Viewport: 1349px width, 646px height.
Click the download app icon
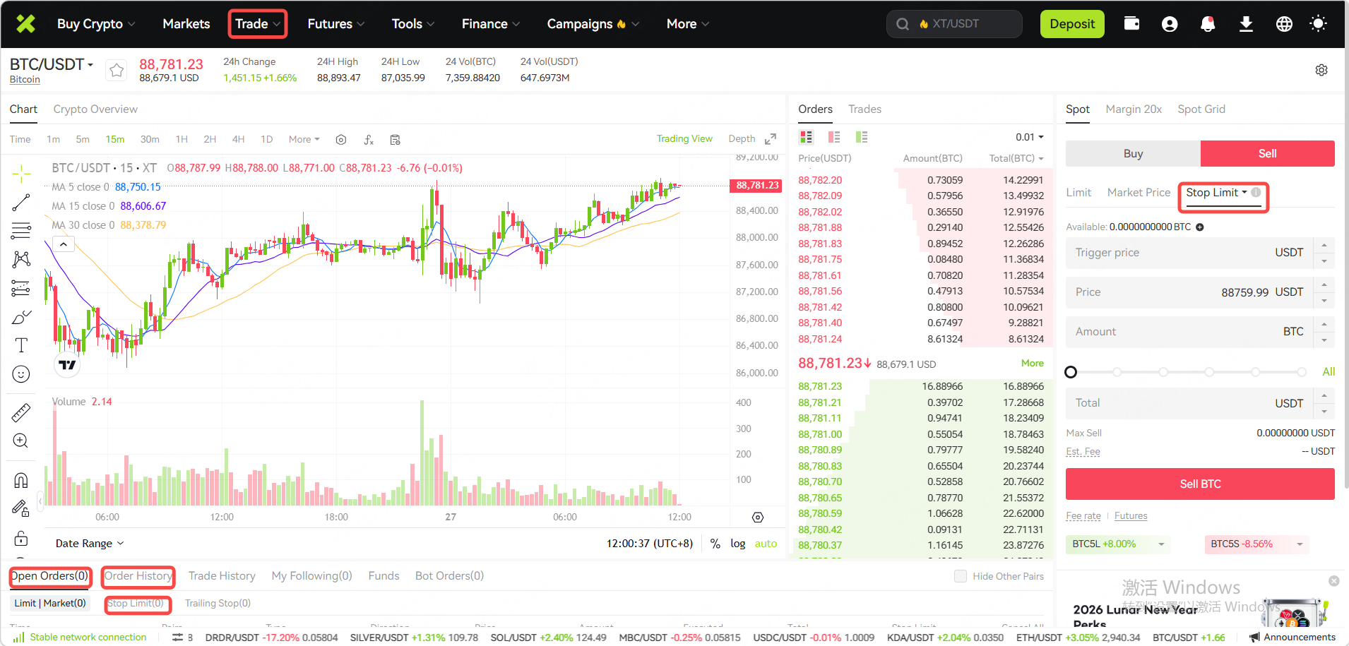[1246, 24]
